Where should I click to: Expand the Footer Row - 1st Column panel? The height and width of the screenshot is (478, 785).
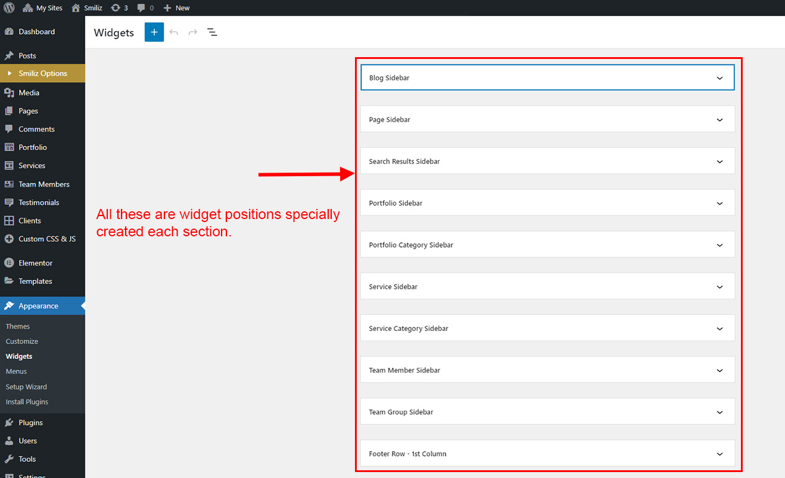click(x=547, y=454)
